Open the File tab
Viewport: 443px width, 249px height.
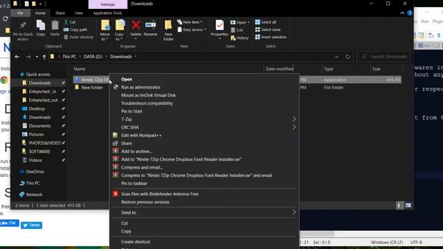click(20, 13)
